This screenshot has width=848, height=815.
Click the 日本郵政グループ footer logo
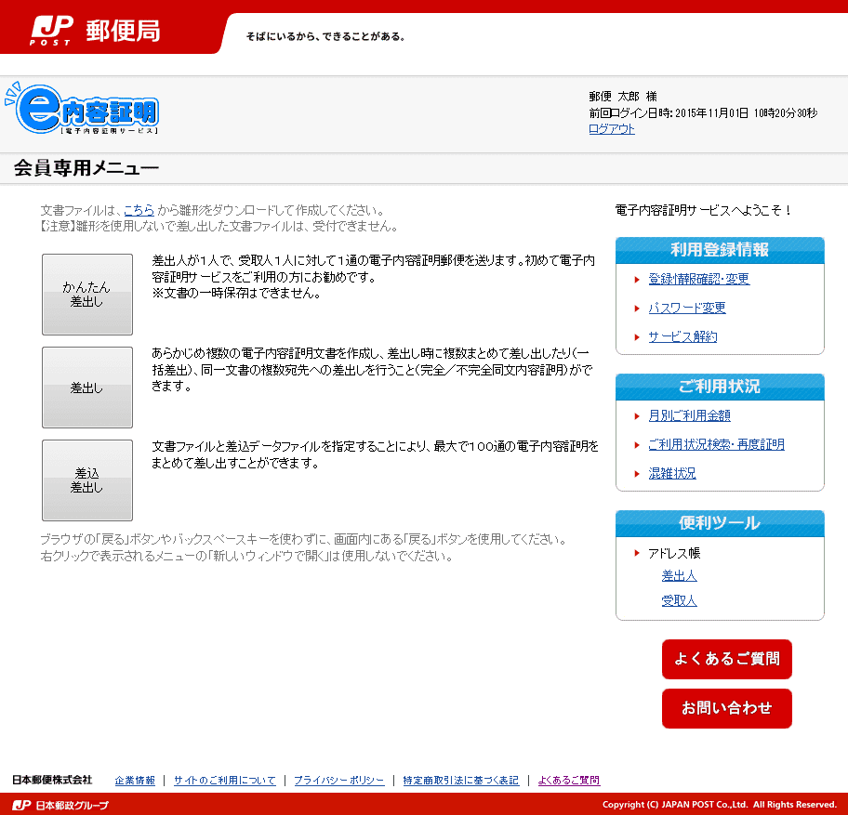[60, 805]
